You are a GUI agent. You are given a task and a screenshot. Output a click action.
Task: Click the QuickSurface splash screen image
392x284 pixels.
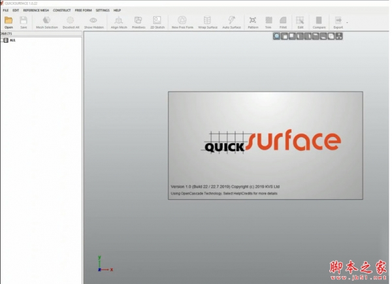pos(265,146)
